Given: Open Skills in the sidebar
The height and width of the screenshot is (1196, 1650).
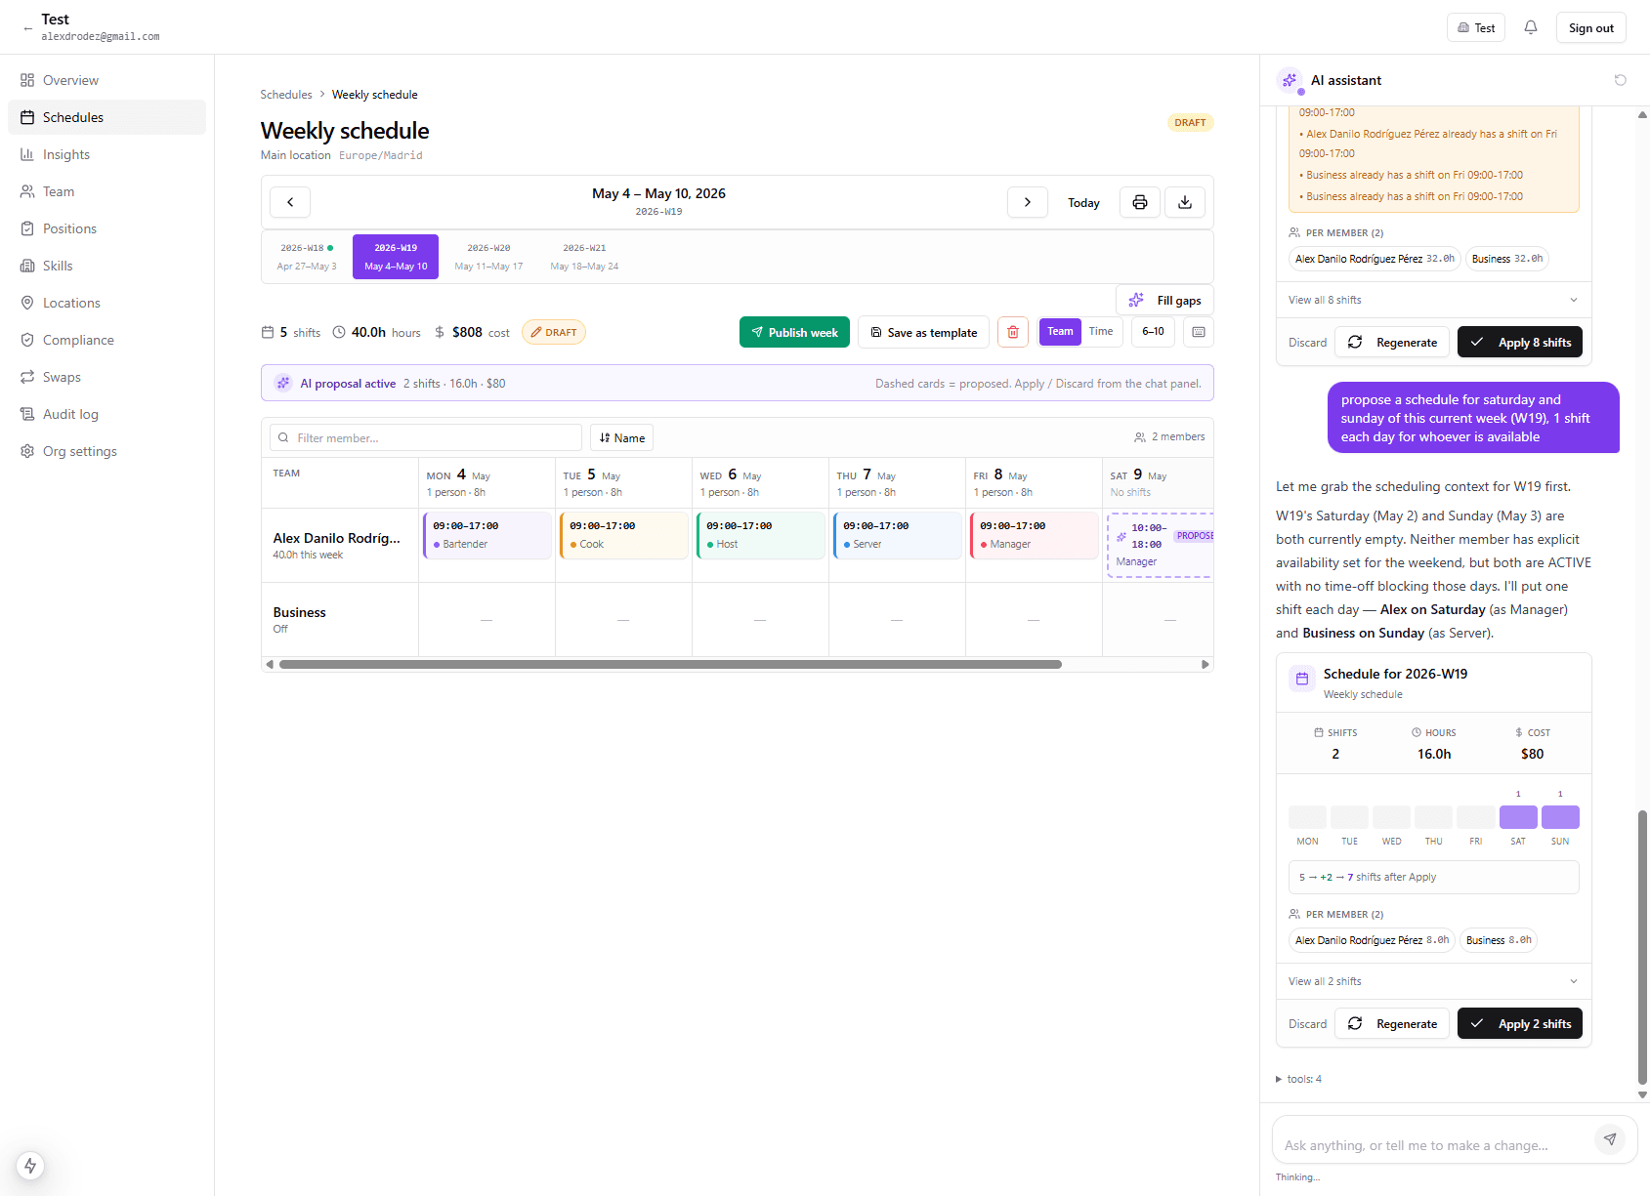Looking at the screenshot, I should tap(106, 266).
